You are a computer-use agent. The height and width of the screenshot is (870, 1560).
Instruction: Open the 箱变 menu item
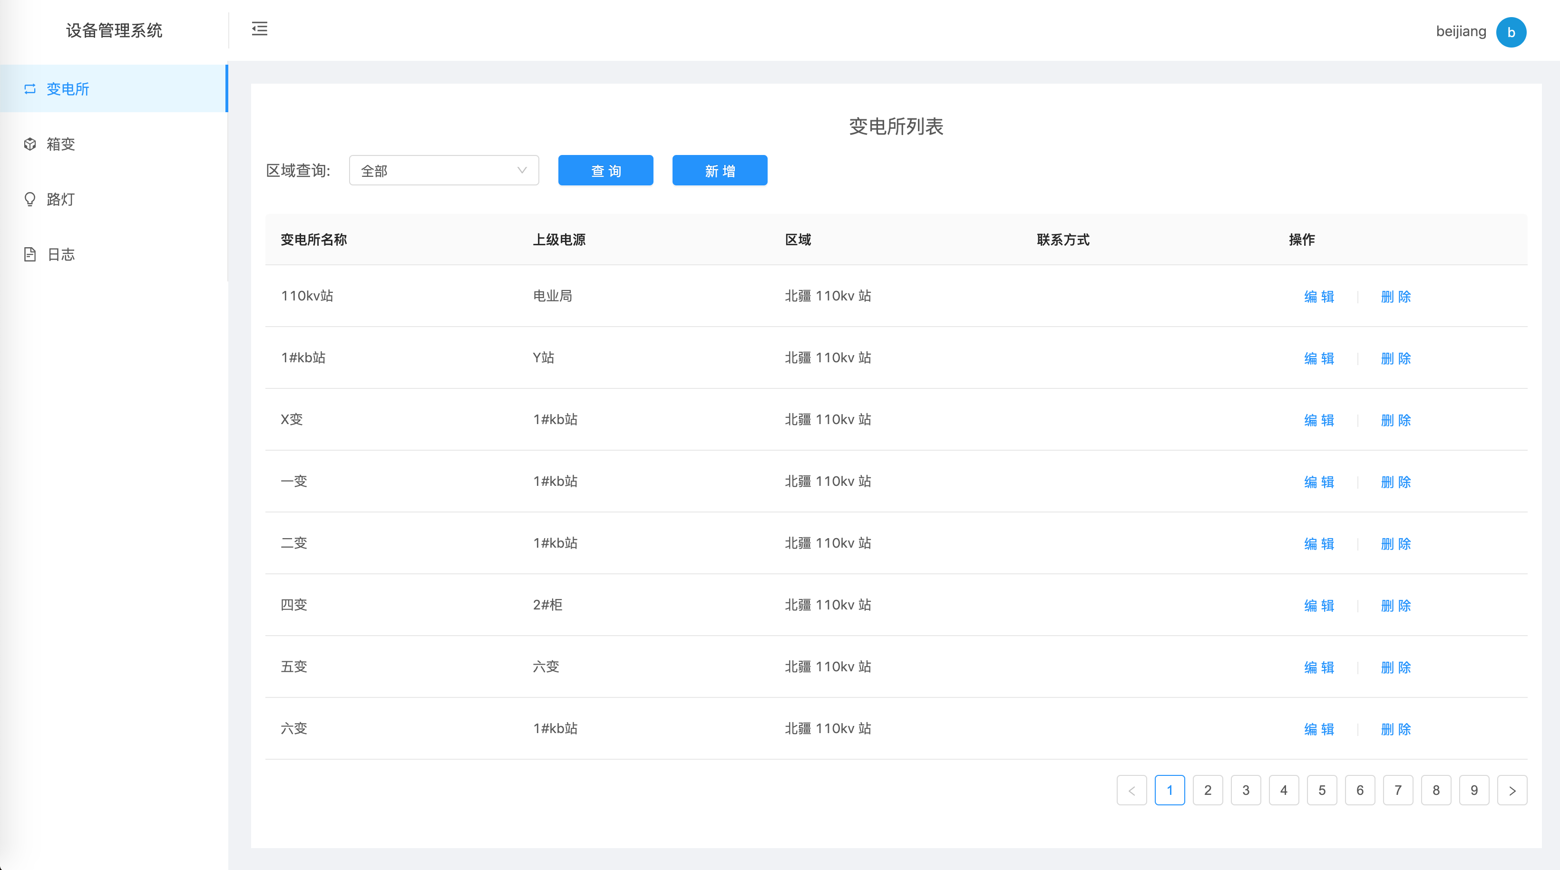click(60, 144)
